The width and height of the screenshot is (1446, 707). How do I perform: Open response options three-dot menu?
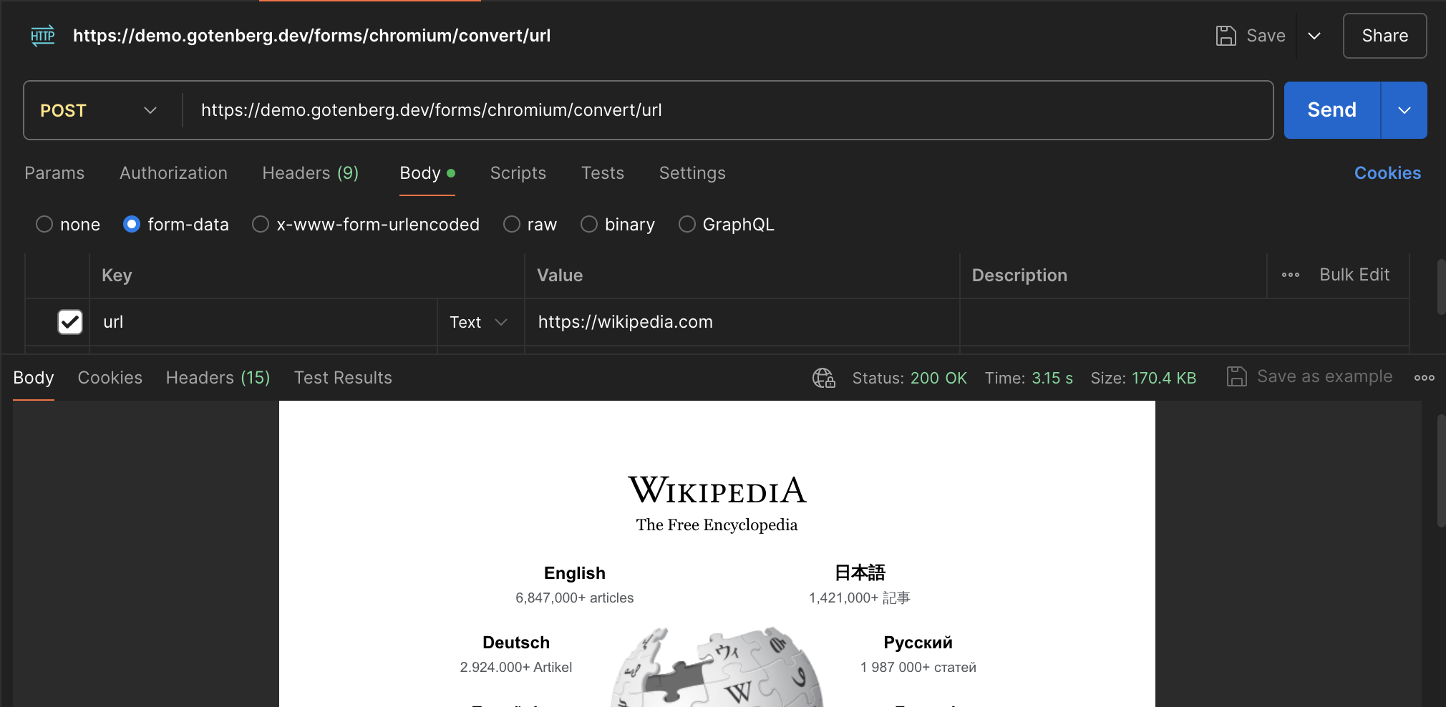(1424, 378)
